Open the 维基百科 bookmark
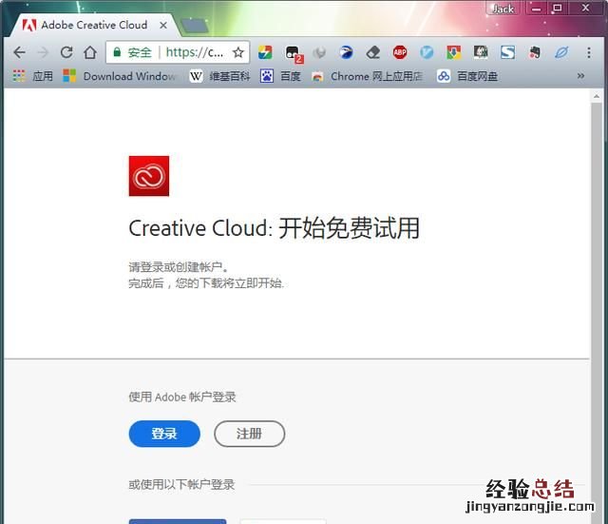This screenshot has height=524, width=608. (219, 76)
